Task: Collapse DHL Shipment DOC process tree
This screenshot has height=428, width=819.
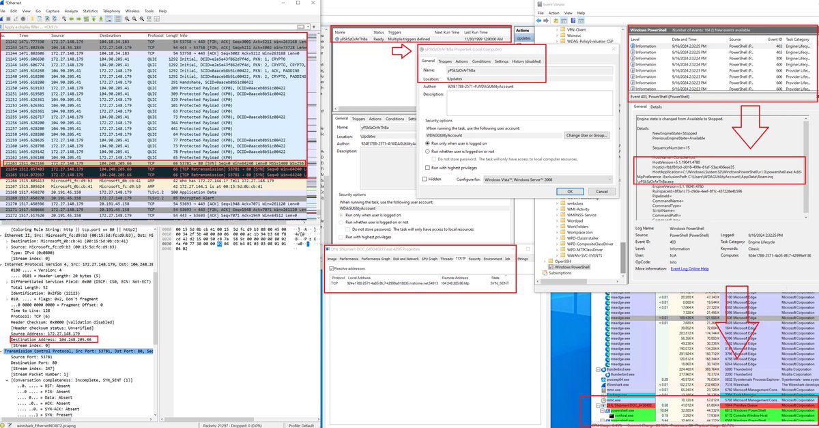Action: [598, 405]
